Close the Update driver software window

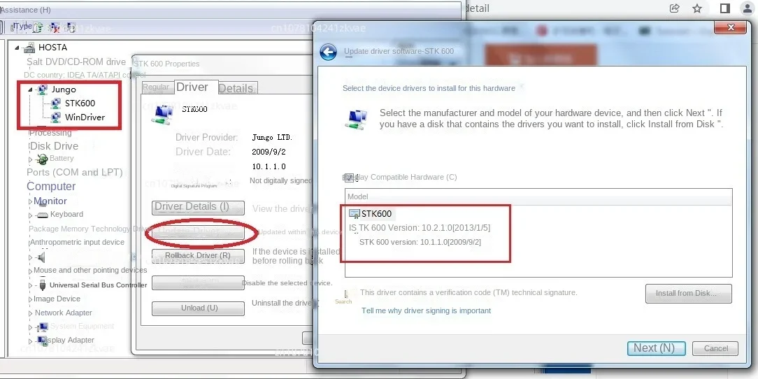click(731, 27)
